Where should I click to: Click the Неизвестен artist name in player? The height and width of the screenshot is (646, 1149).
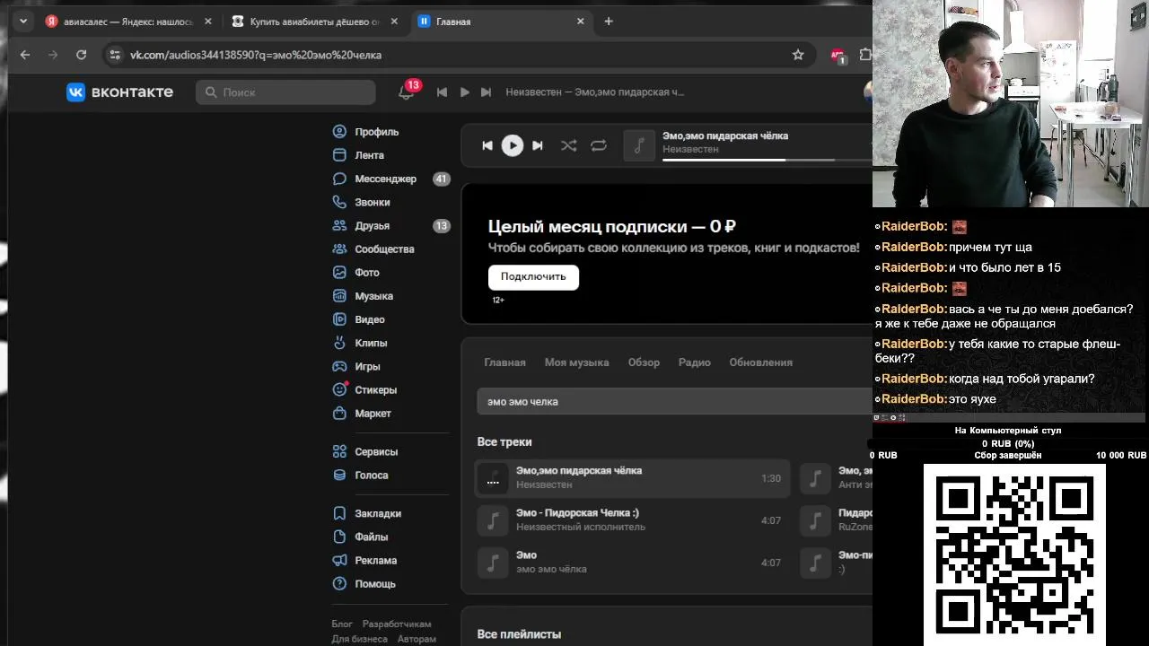coord(690,149)
